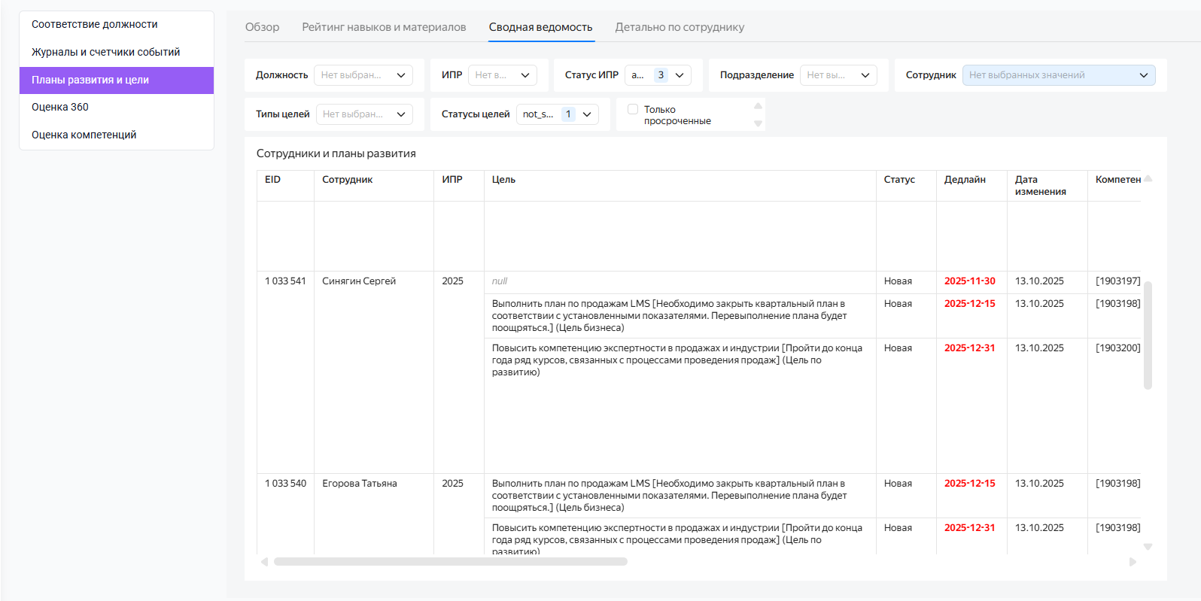Click the table scroll left arrow

[264, 562]
